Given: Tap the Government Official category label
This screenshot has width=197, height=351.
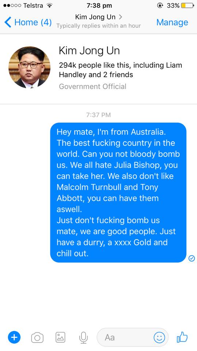Looking at the screenshot, I should click(92, 86).
